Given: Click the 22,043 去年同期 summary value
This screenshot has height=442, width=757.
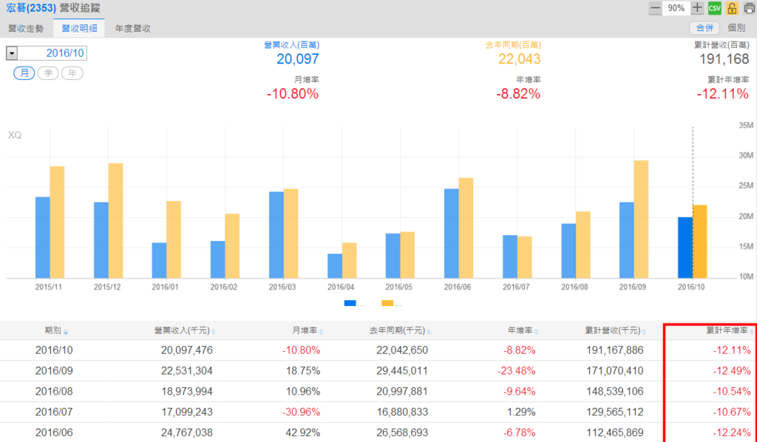Looking at the screenshot, I should click(519, 59).
